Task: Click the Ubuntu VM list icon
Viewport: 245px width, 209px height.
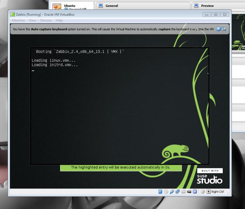Action: pos(57,7)
